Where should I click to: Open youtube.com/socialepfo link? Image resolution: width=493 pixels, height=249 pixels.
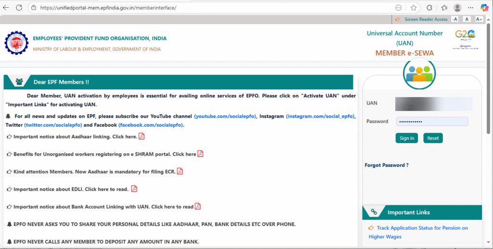[x=225, y=116]
